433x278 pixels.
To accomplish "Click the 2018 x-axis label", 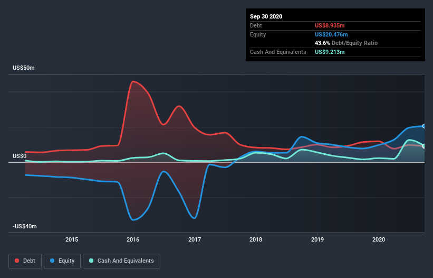I will 256,239.
